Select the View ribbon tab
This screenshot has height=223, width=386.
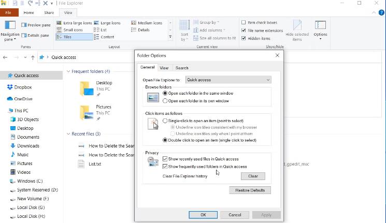coord(68,12)
